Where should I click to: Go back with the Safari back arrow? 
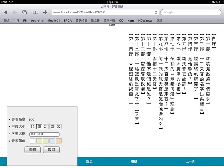(x=5, y=13)
